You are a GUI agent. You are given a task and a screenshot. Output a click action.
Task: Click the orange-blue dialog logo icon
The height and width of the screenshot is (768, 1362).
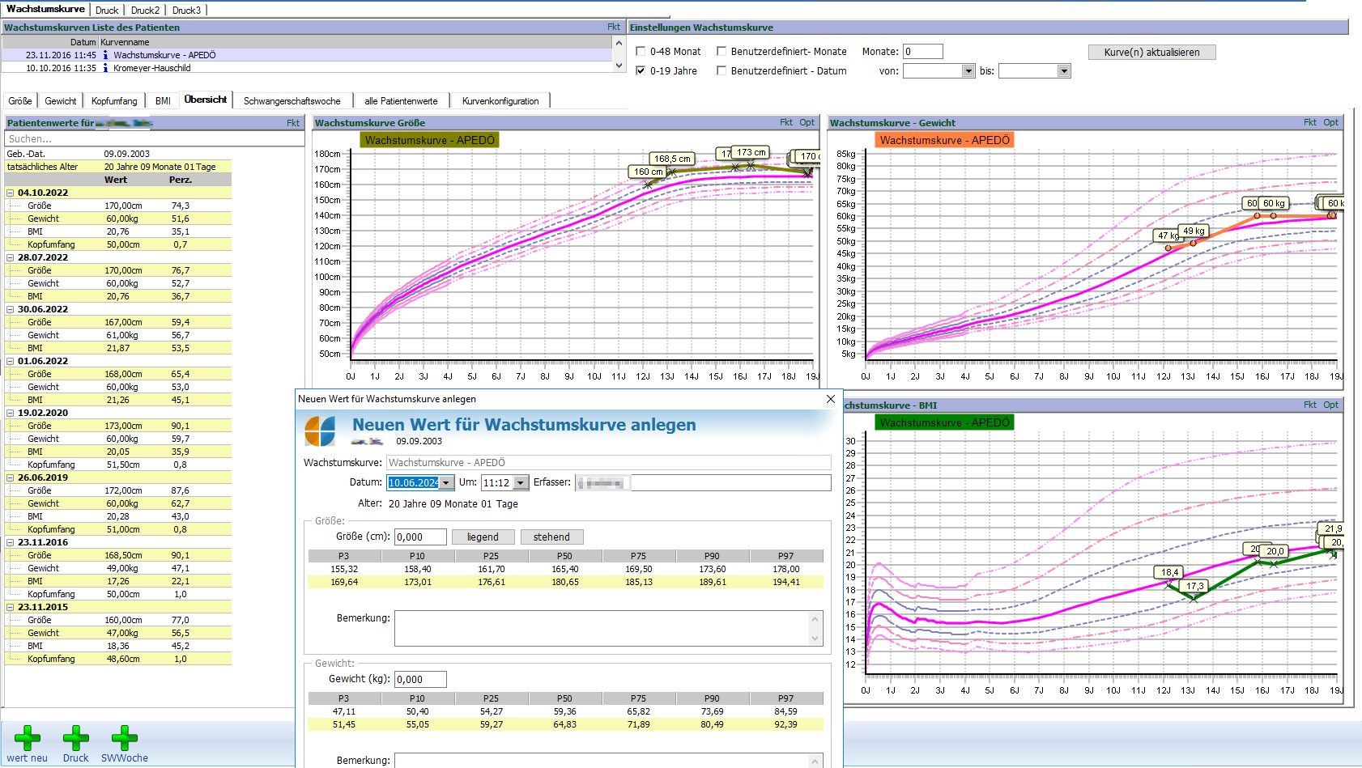320,431
